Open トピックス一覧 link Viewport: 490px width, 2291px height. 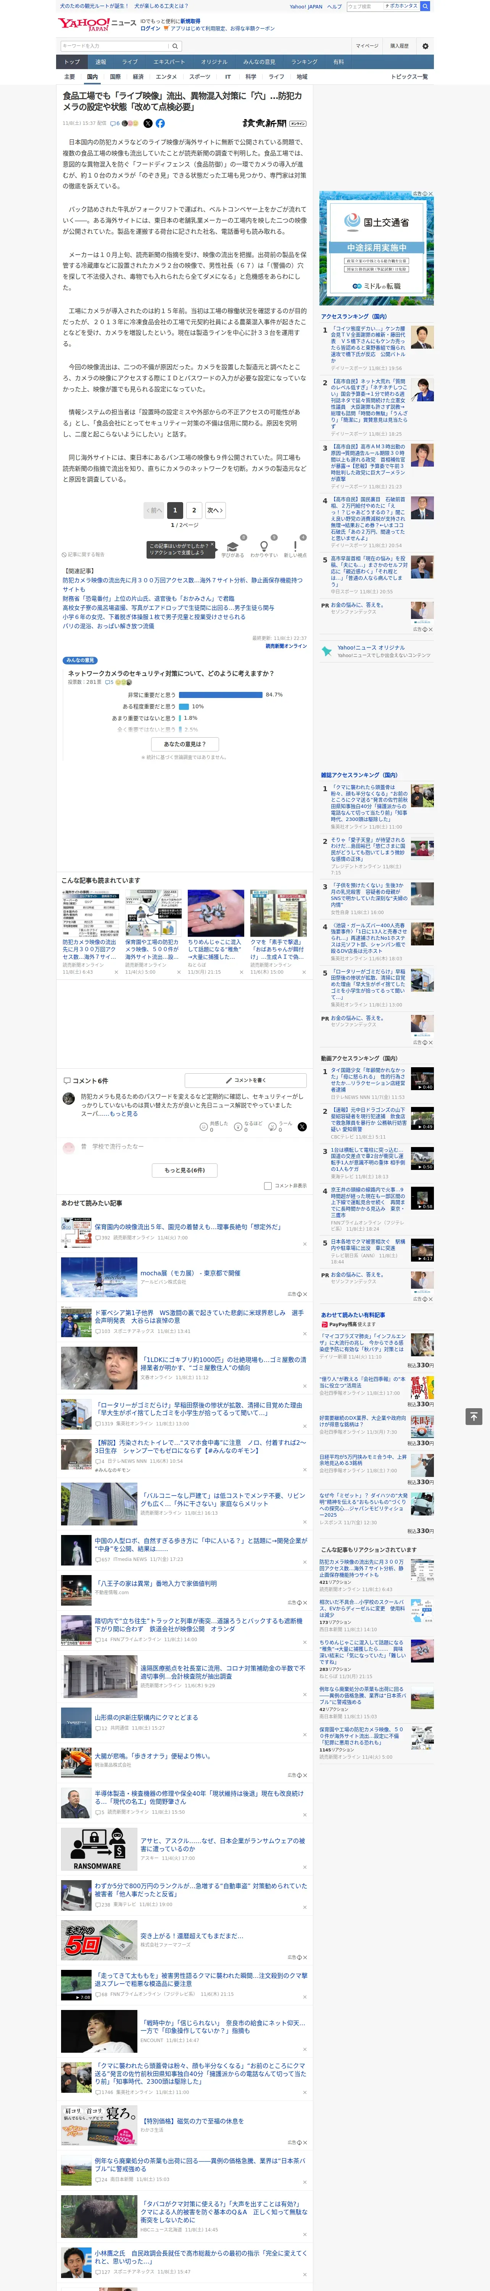click(409, 76)
